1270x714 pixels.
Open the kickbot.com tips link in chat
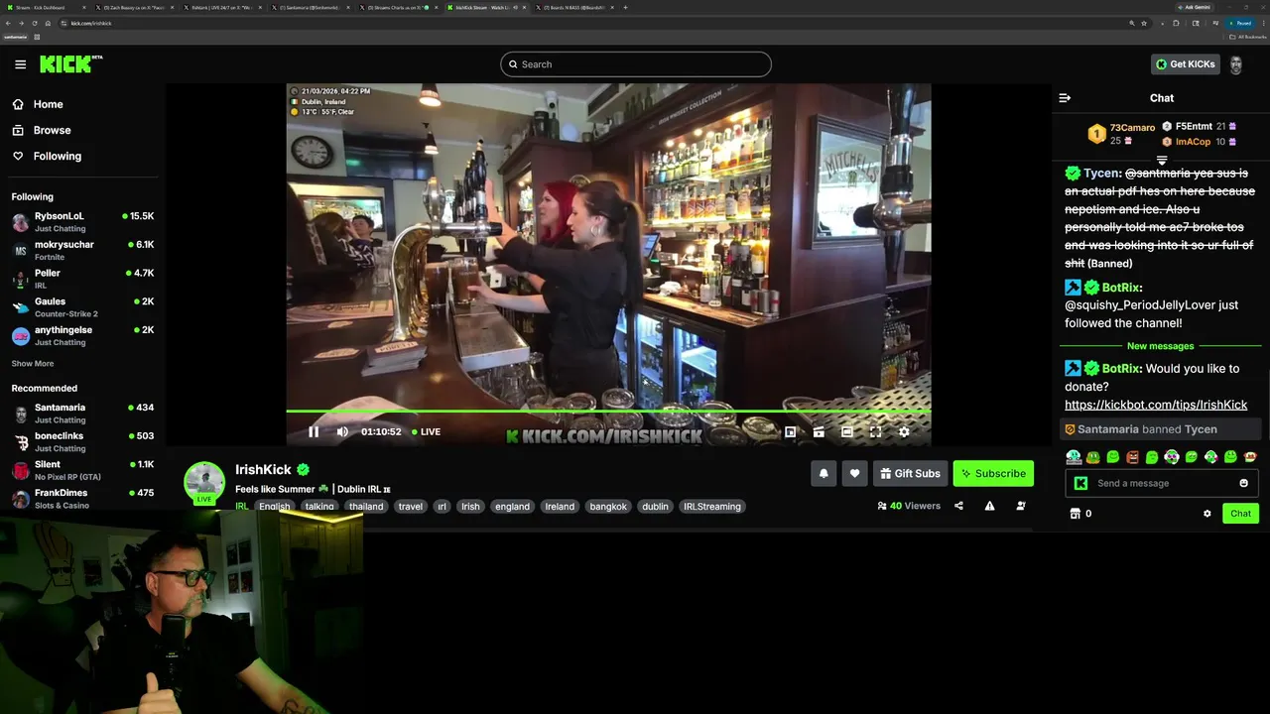(1156, 405)
